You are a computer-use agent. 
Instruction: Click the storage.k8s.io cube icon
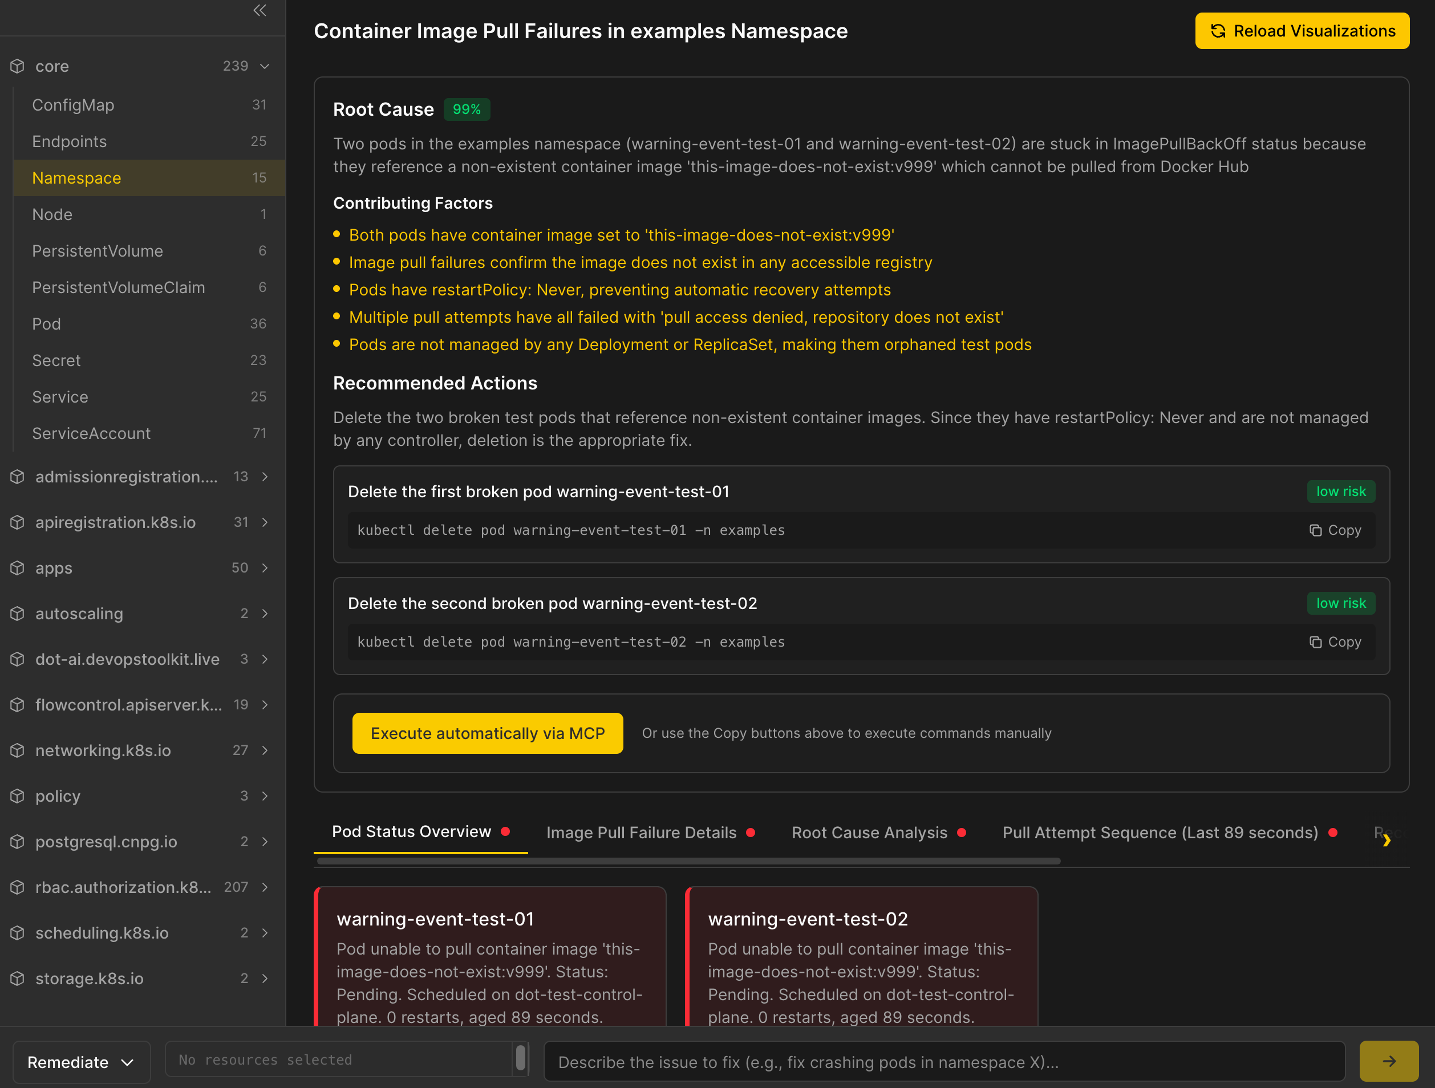[x=18, y=979]
